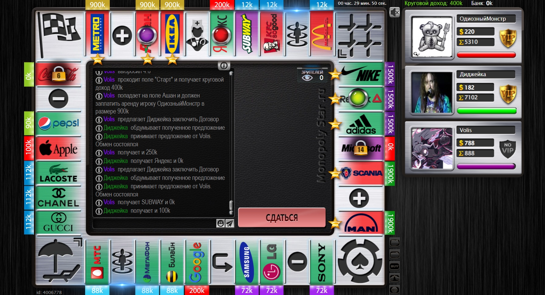Mute the game sound with the speaker icon
Image resolution: width=545 pixels, height=295 pixels.
click(394, 13)
